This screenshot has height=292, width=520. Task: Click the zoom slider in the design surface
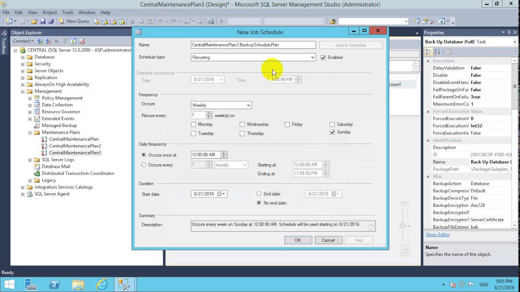[403, 225]
